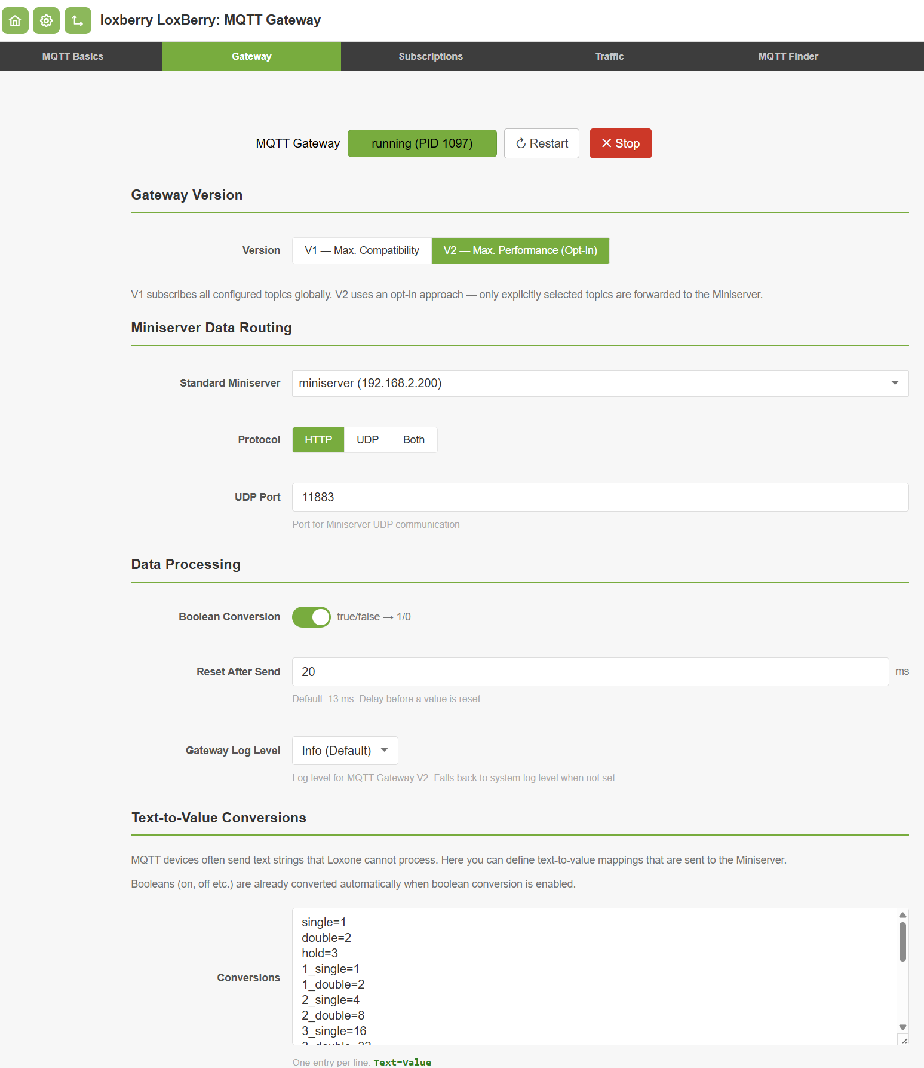
Task: Open the Subscriptions tab
Action: (431, 56)
